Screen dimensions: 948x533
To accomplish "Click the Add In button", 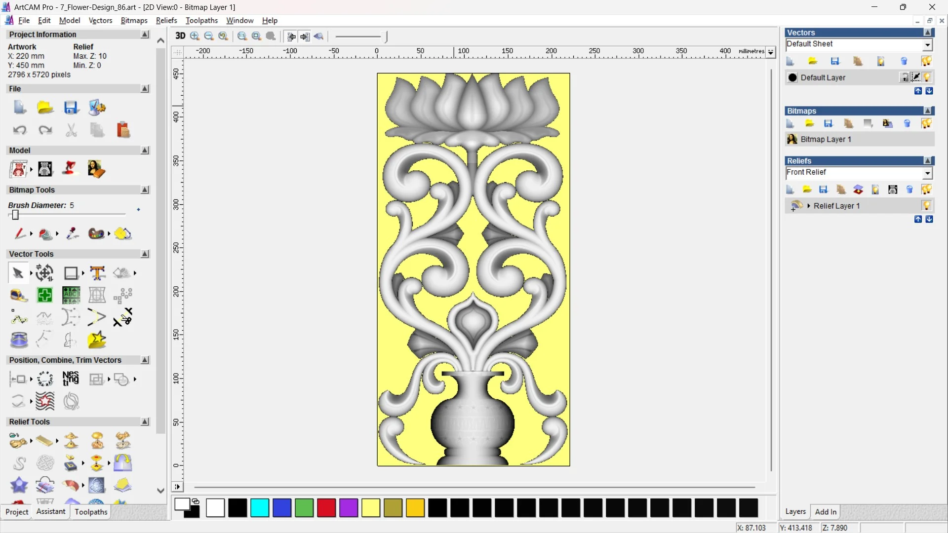I will [826, 512].
